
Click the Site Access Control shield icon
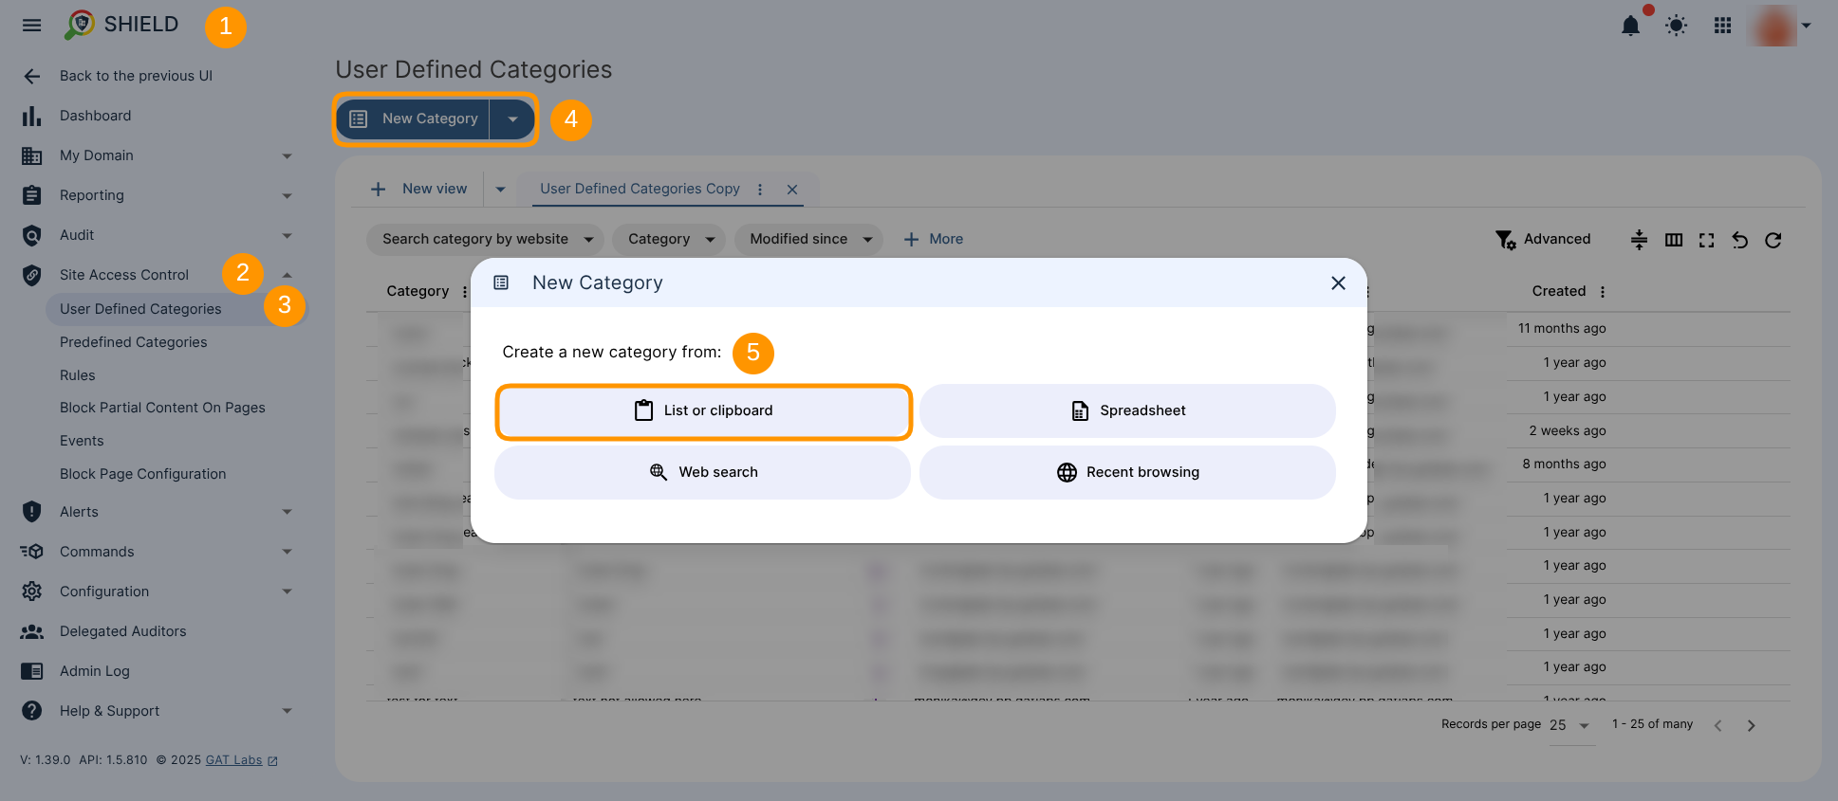32,275
